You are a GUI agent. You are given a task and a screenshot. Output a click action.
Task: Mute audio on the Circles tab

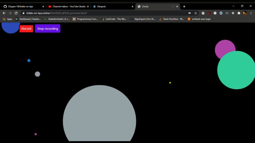[173, 7]
